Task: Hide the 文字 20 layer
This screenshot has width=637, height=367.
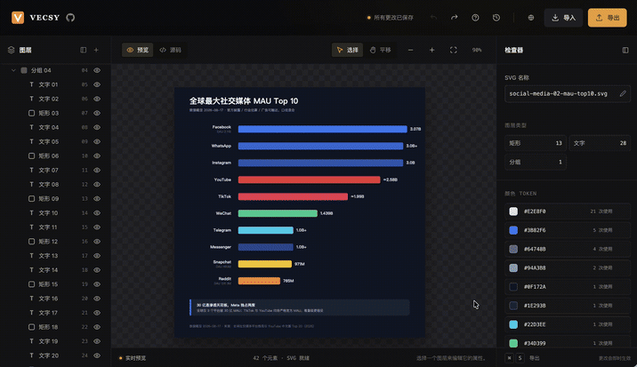Action: tap(97, 355)
